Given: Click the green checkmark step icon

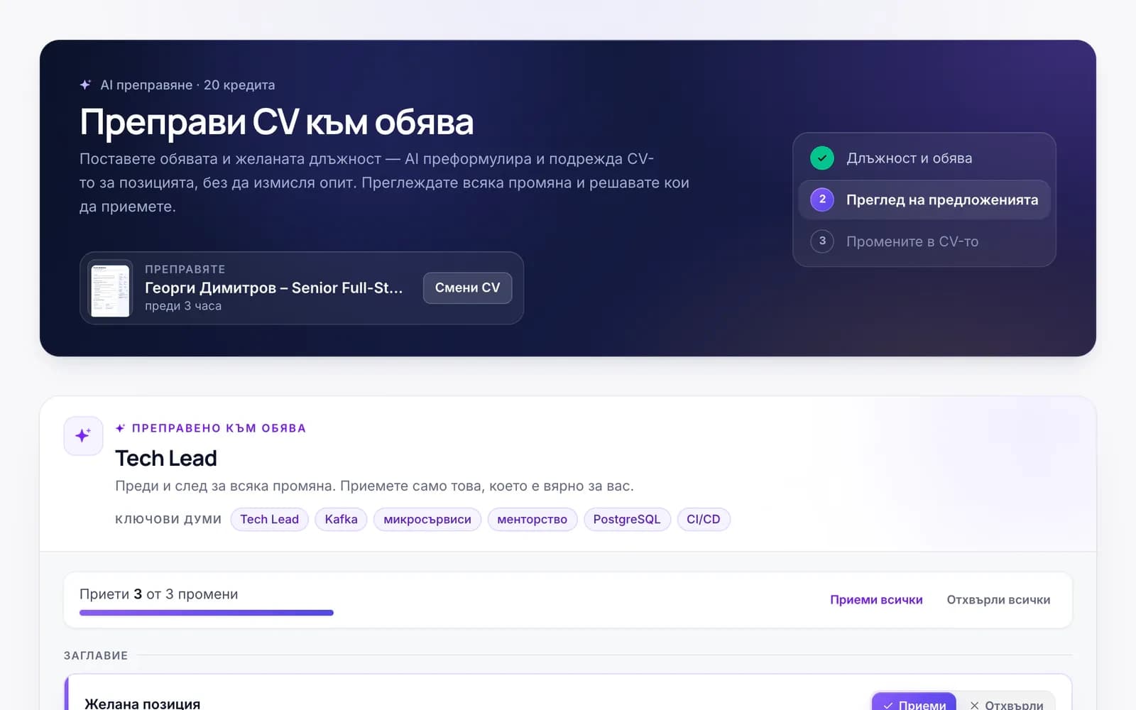Looking at the screenshot, I should [822, 158].
